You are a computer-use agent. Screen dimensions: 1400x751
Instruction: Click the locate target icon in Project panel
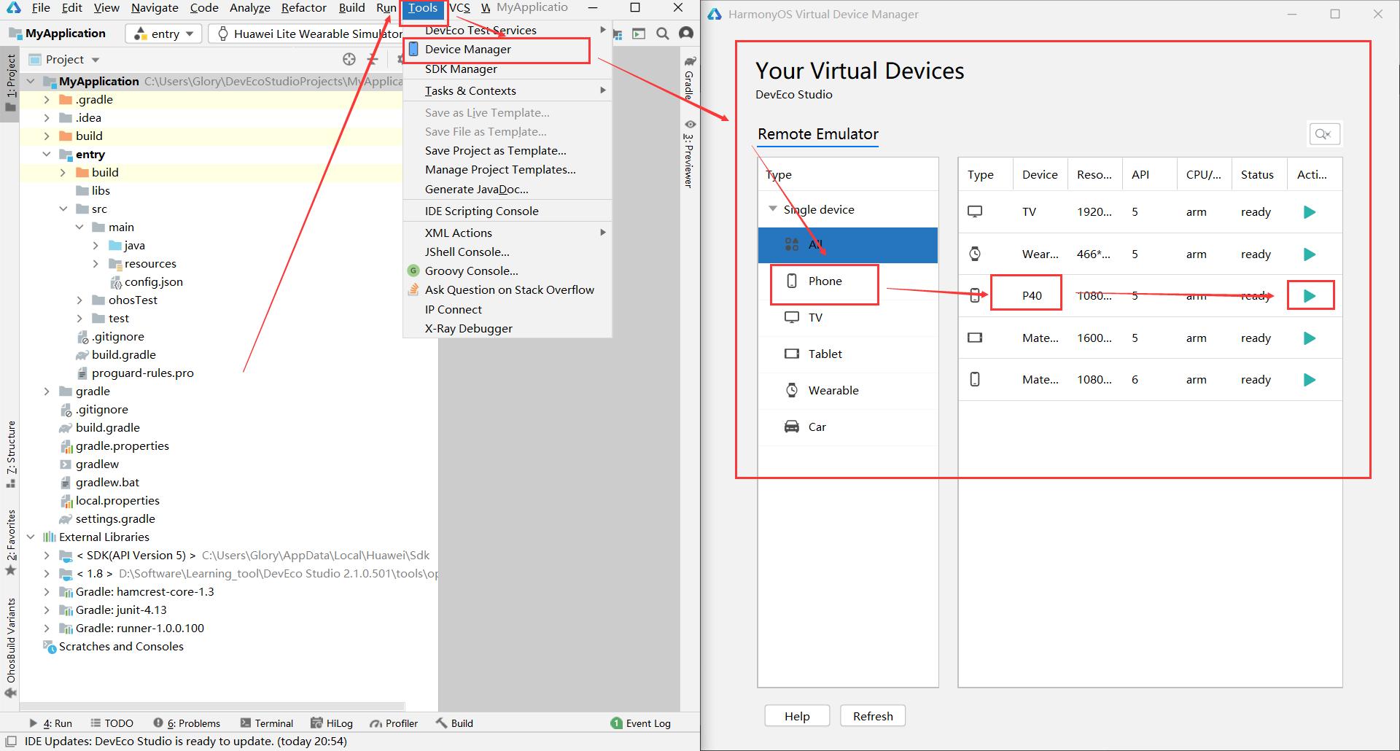pos(349,60)
